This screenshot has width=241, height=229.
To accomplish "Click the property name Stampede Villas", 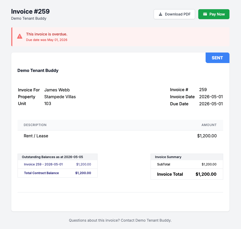I will pyautogui.click(x=60, y=97).
